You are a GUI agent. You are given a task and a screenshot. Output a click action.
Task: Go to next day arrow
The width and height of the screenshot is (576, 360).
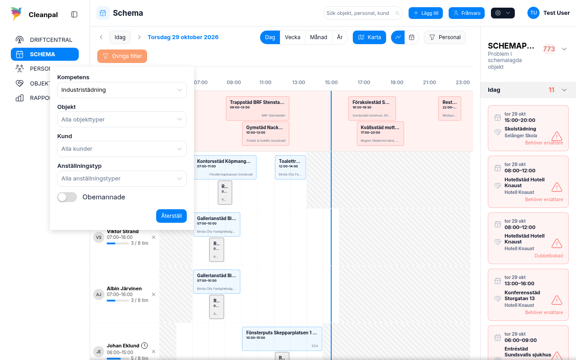coord(139,37)
